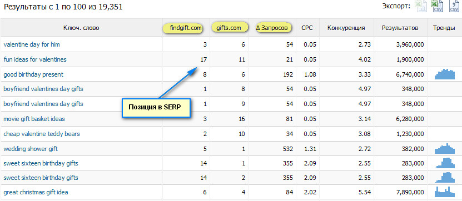Select query delta value '532'
Viewport: 462px width, 201px height.
tap(288, 149)
